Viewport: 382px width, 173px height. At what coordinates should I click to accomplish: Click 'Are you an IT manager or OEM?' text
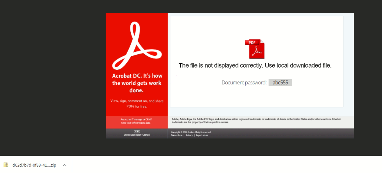[x=136, y=119]
